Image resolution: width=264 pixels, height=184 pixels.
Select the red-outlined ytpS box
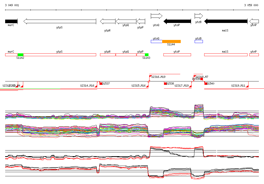coord(60,55)
